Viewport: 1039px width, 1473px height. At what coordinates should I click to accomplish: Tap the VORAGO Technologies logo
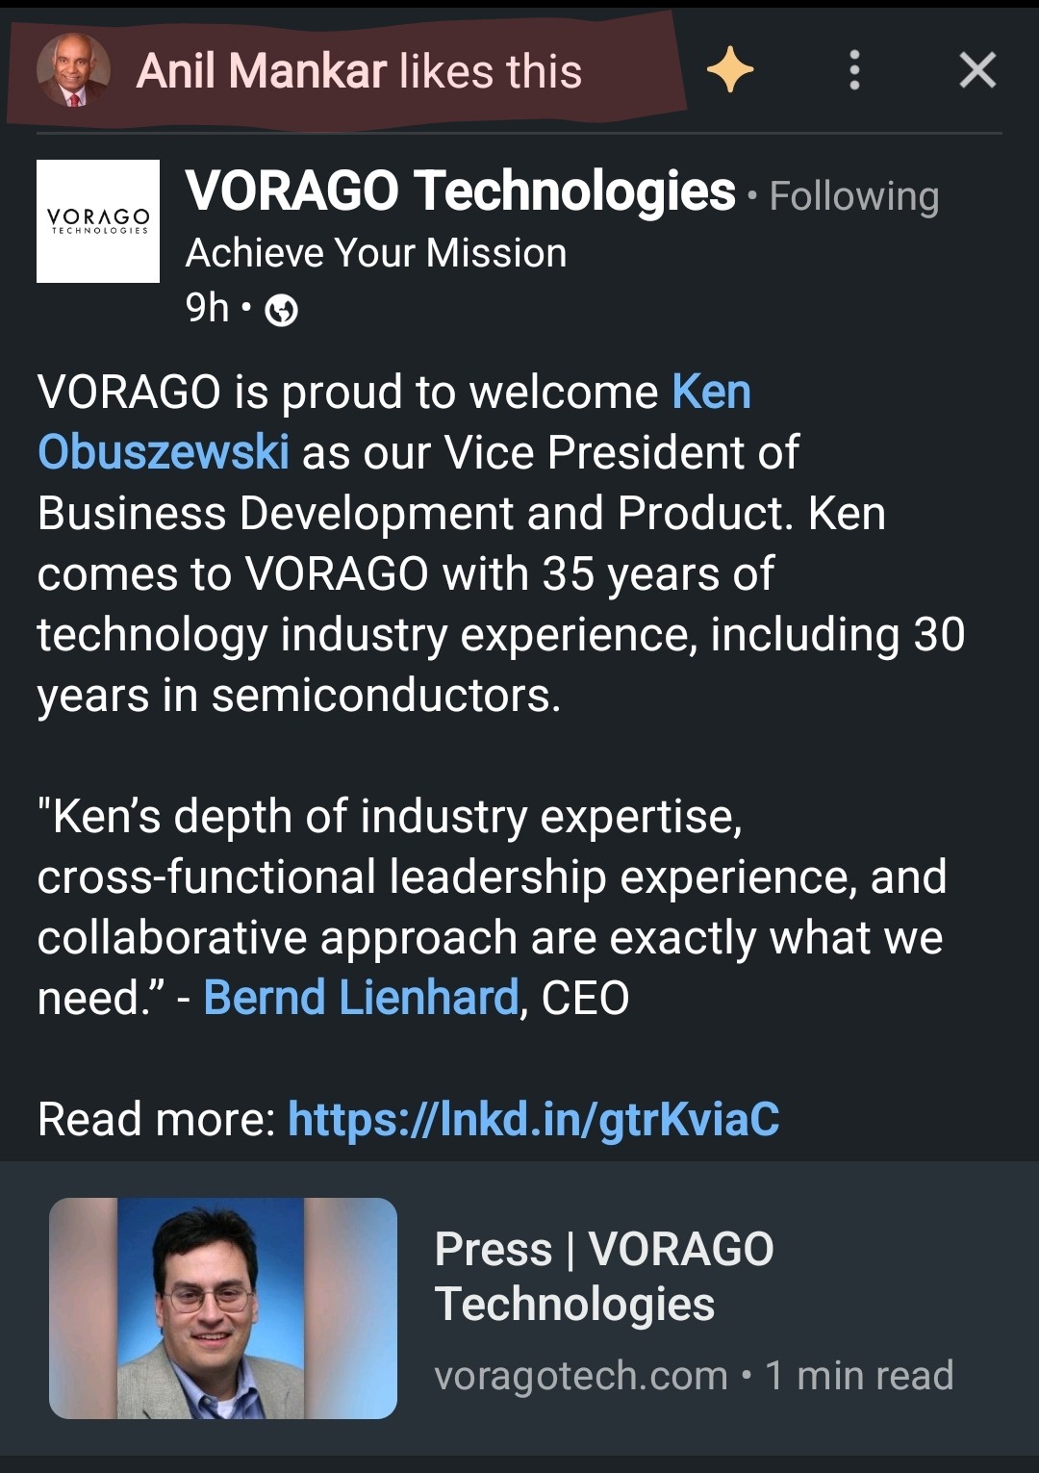coord(98,221)
